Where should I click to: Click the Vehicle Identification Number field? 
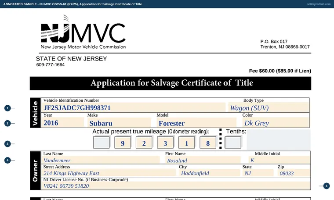tap(133, 107)
